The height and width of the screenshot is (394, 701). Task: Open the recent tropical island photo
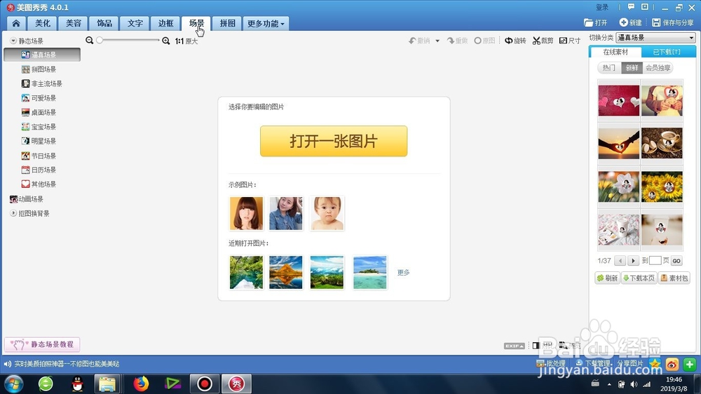[369, 272]
